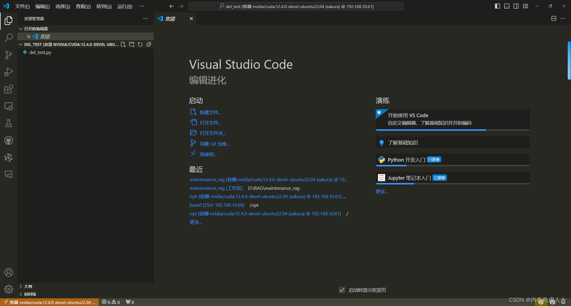
Task: Open 了解基础知识 walkthrough
Action: tap(453, 143)
